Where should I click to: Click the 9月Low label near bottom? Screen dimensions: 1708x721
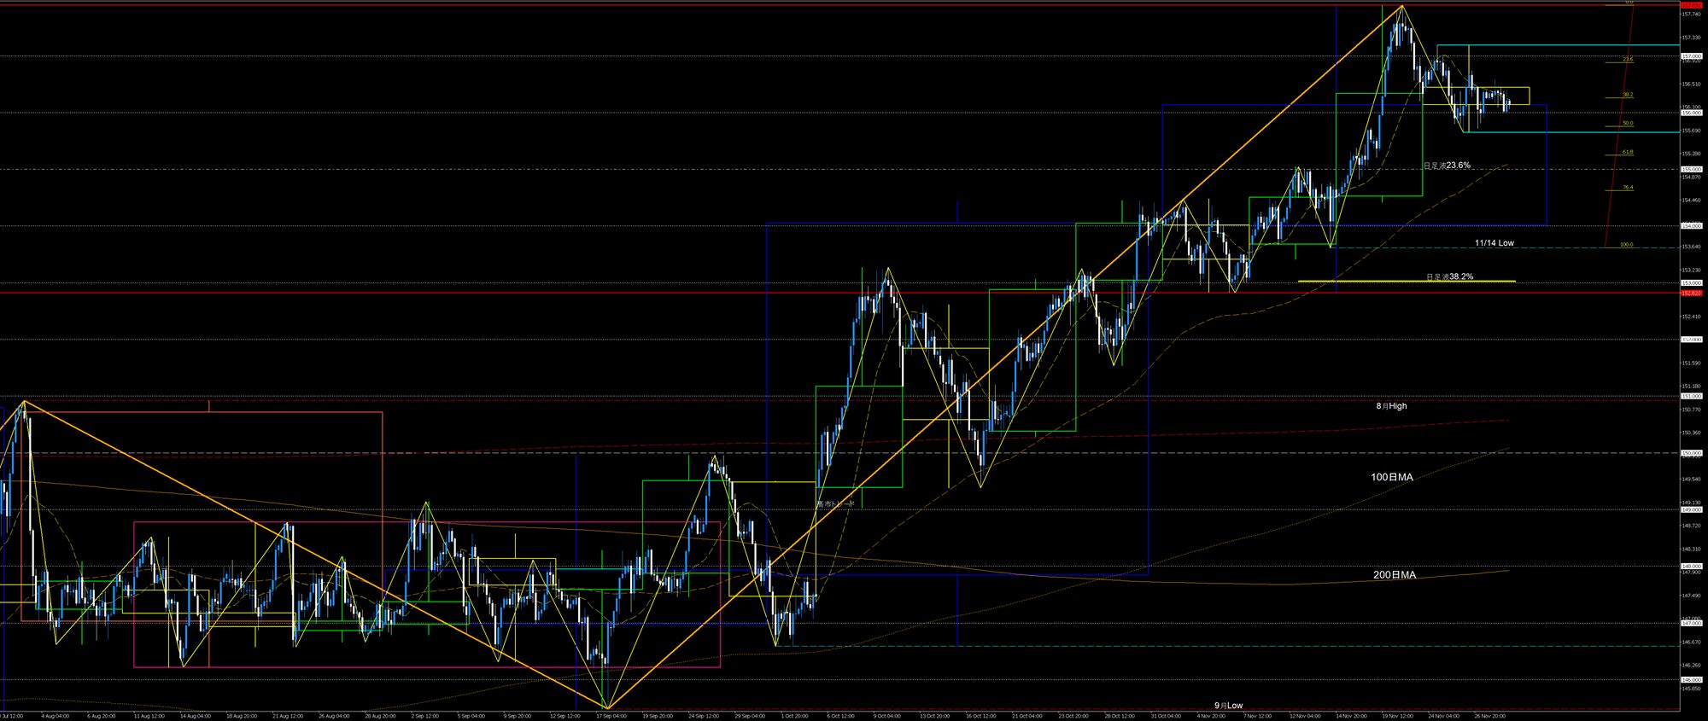click(1228, 706)
